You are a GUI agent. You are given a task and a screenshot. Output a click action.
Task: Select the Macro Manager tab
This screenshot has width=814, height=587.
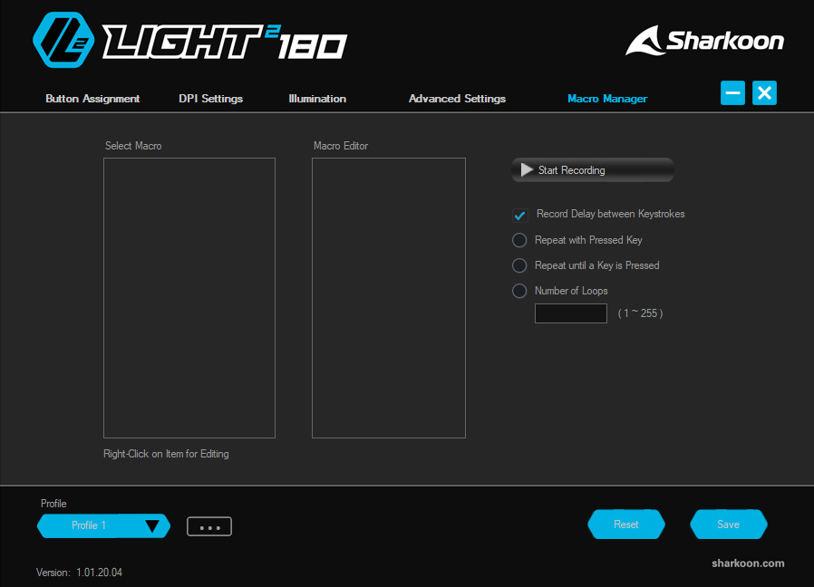click(607, 99)
